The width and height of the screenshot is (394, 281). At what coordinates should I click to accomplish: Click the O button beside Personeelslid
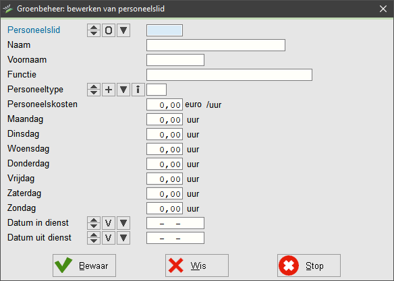109,30
